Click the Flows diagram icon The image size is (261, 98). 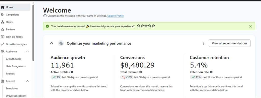click(x=3, y=22)
